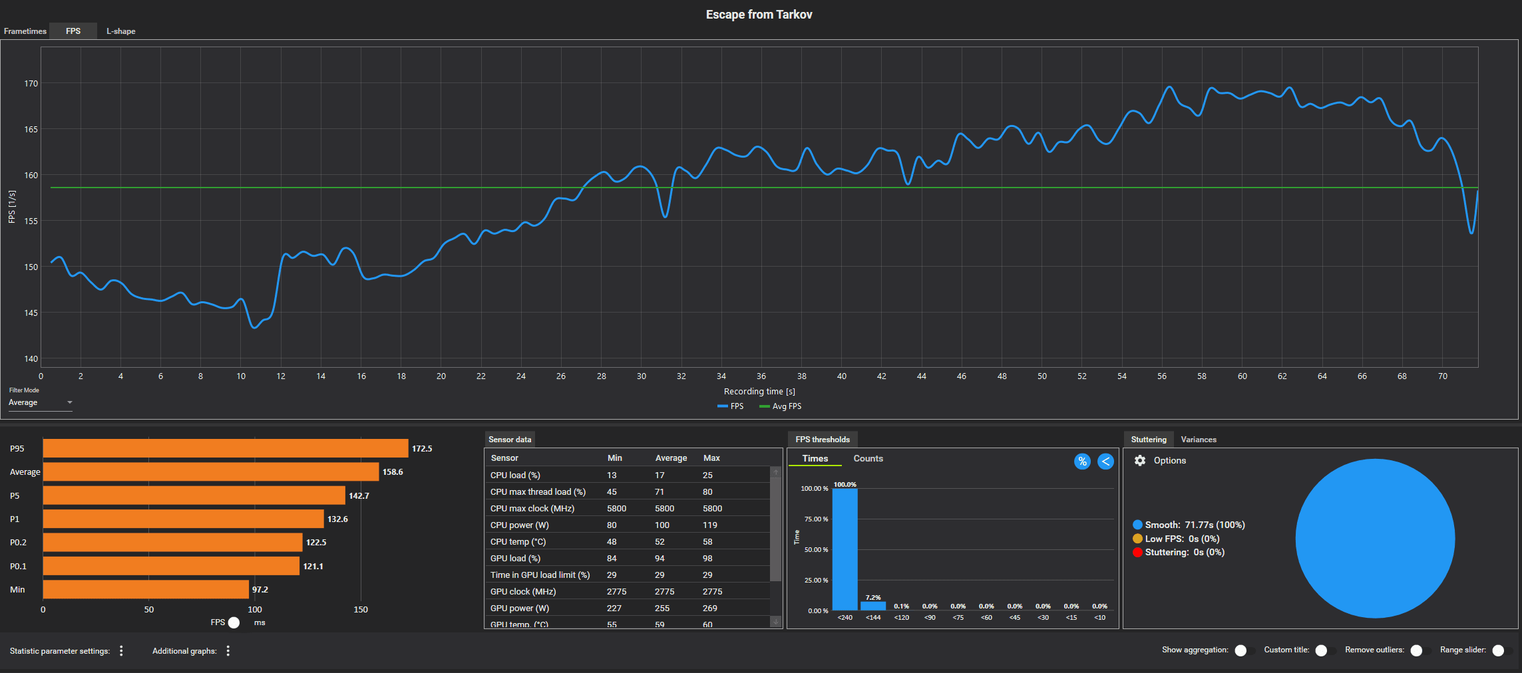Toggle the Remove outliers switch
Viewport: 1522px width, 673px height.
coord(1420,650)
